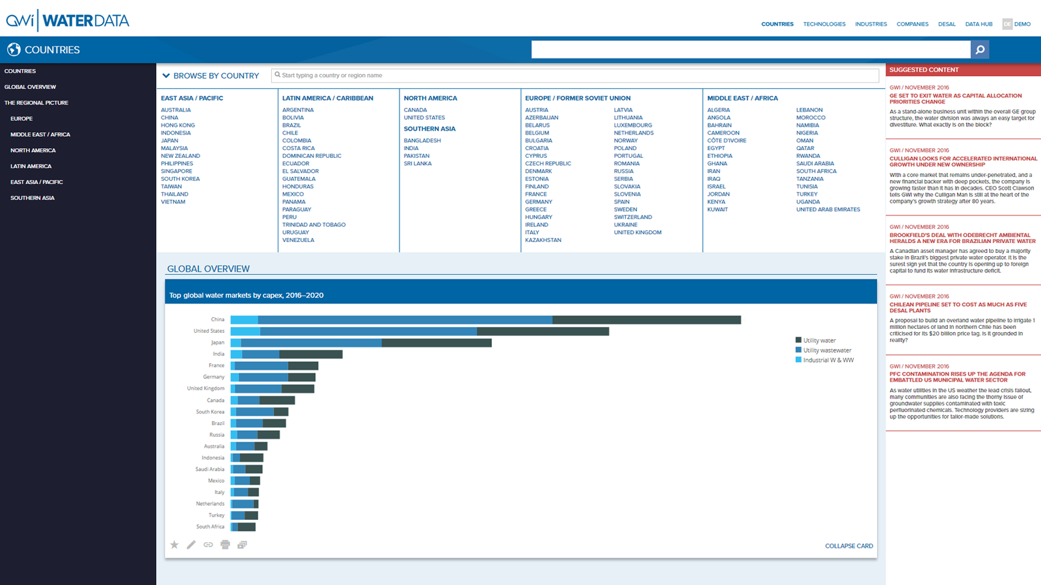Expand The Regional Picture sidebar item

tap(36, 103)
